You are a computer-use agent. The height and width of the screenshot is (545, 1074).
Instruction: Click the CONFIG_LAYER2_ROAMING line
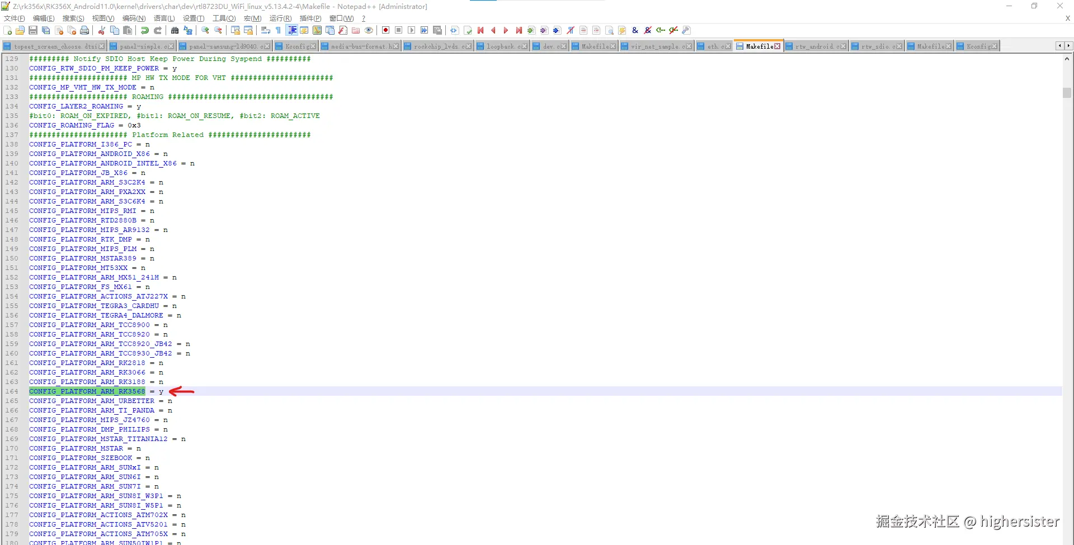[x=85, y=106]
